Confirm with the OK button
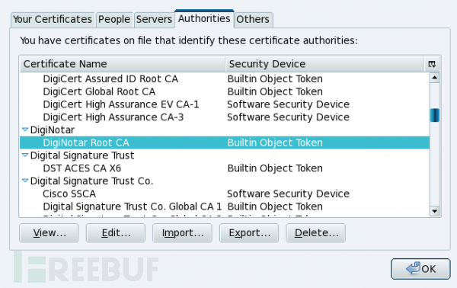 (x=420, y=269)
